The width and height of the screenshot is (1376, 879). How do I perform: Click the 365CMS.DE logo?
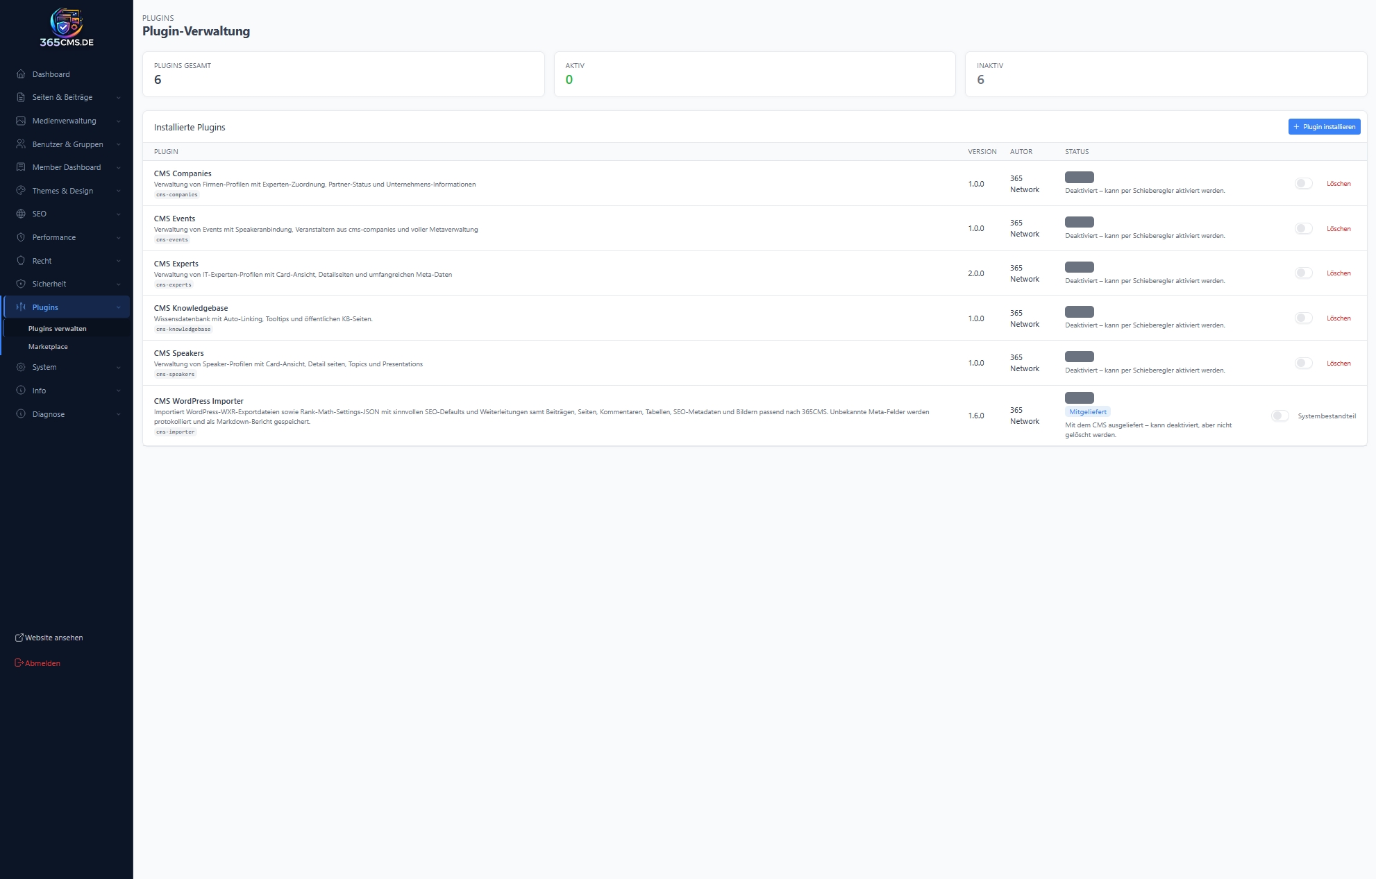coord(67,27)
